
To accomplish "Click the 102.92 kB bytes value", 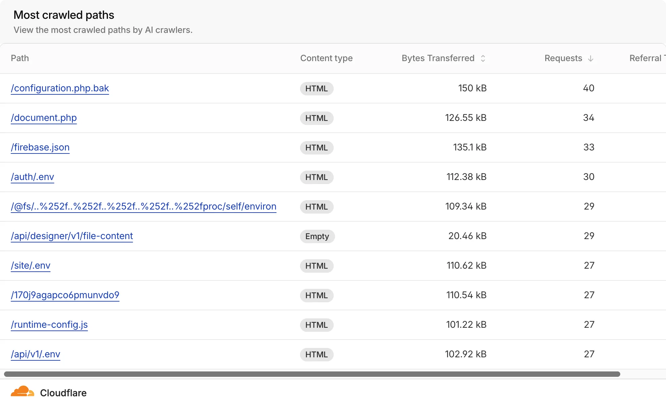I will point(466,354).
